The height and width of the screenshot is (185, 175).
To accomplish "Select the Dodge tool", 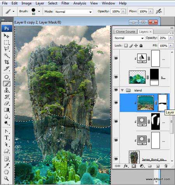I will click(6, 123).
